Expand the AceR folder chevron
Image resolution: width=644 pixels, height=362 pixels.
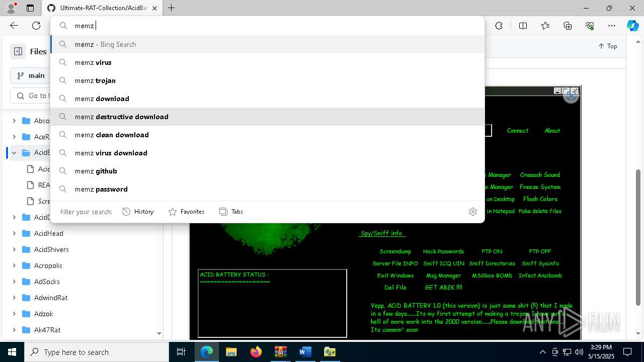click(14, 137)
